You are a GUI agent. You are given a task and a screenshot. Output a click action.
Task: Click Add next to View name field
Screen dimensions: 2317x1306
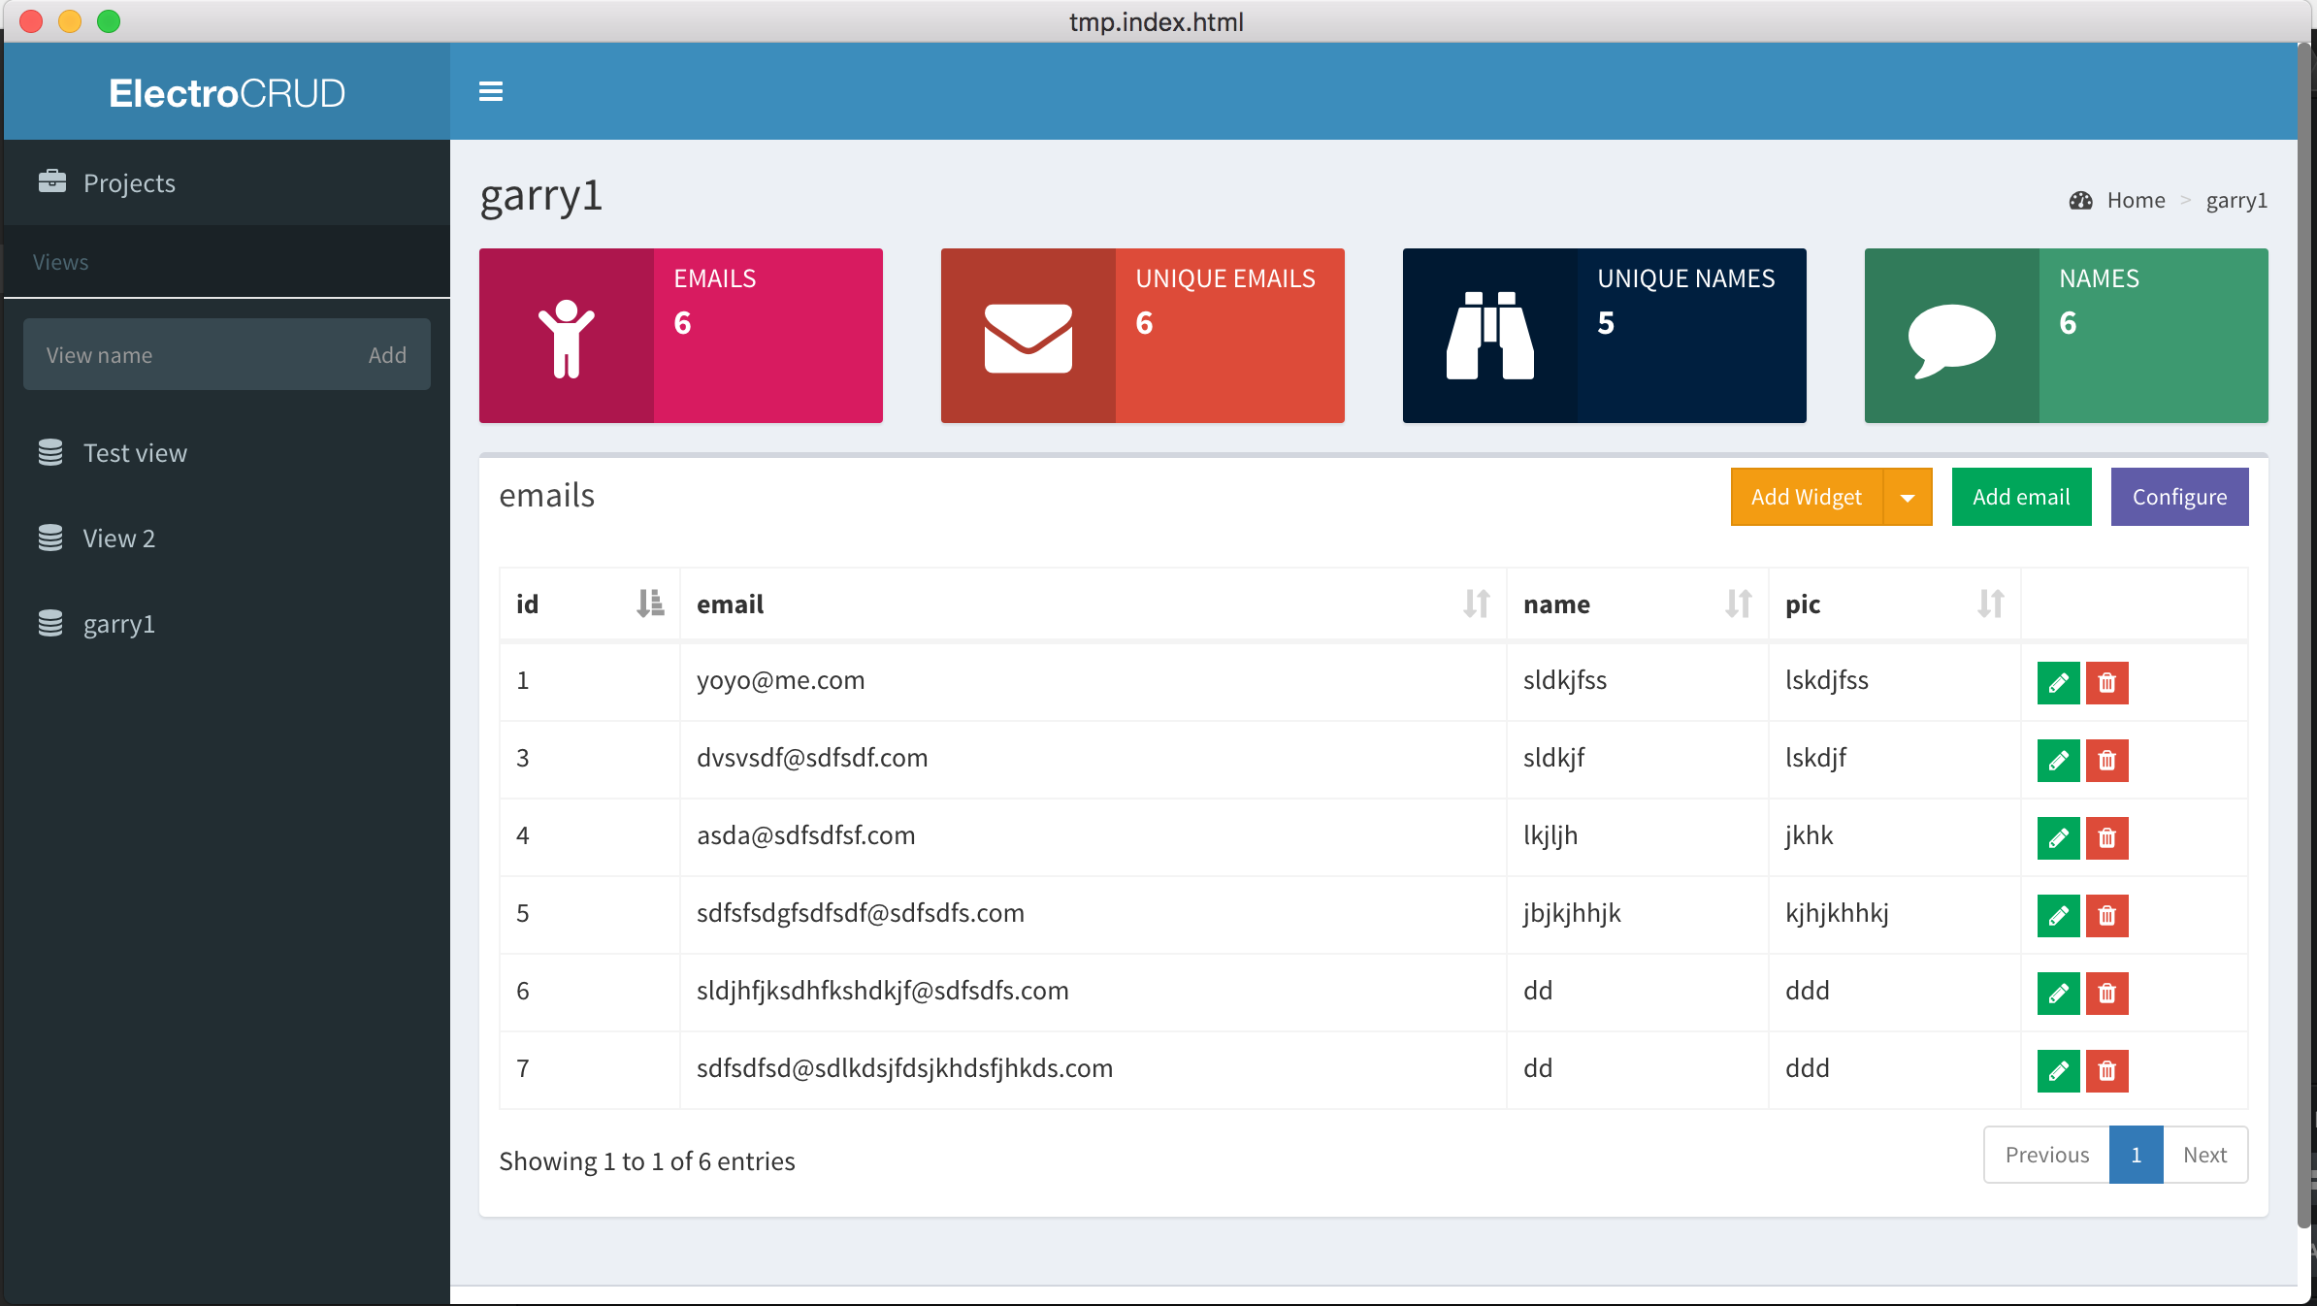[387, 355]
